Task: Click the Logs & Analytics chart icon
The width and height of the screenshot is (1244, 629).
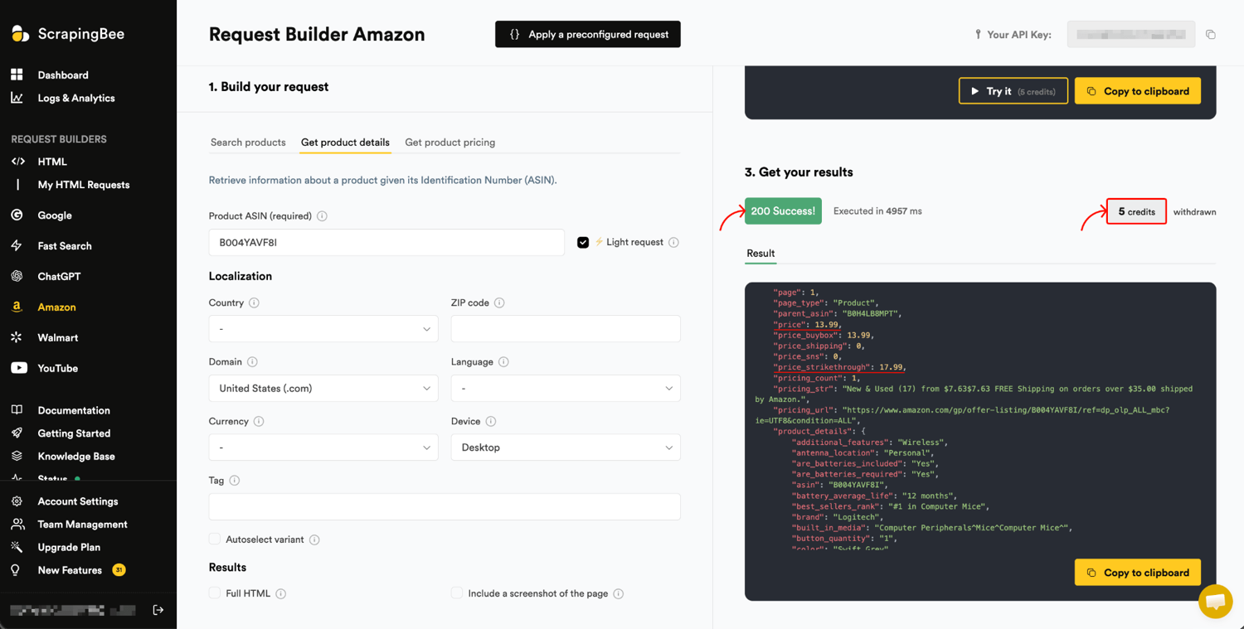Action: 17,98
